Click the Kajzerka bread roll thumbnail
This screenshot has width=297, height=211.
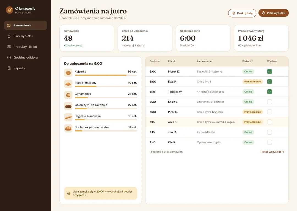[68, 73]
